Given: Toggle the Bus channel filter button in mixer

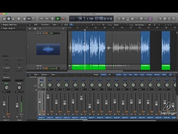Looking at the screenshot, I should 136,74.
